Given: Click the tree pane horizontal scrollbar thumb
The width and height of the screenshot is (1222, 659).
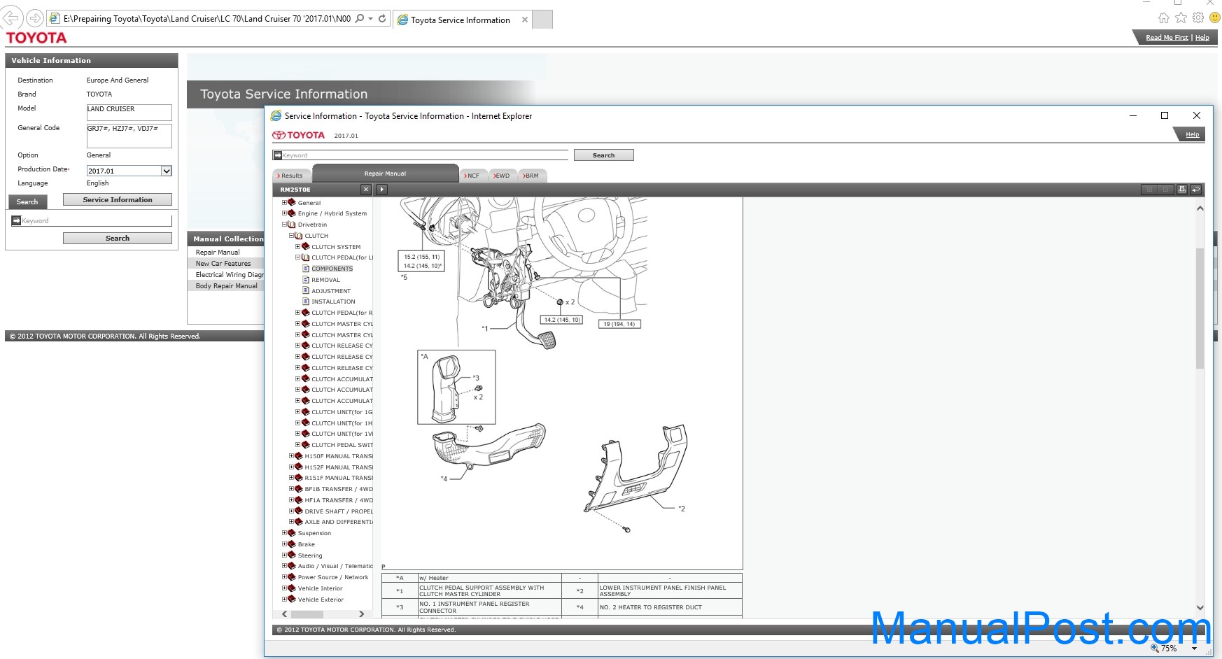Looking at the screenshot, I should coord(307,614).
